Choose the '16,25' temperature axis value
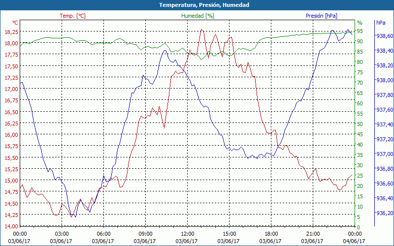 click(11, 123)
